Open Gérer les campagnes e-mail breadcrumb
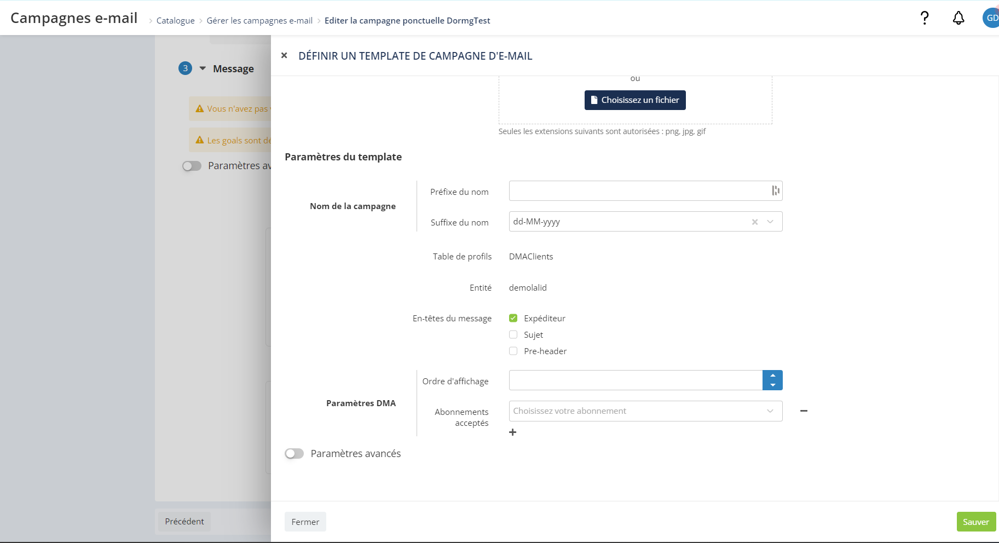 [259, 21]
